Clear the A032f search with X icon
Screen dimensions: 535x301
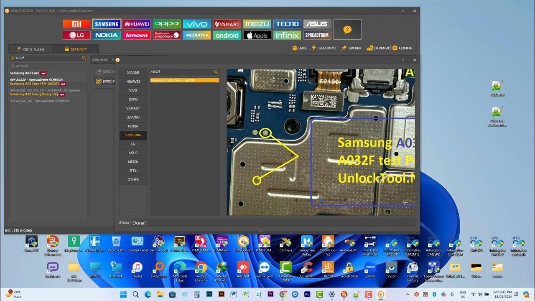tap(13, 58)
